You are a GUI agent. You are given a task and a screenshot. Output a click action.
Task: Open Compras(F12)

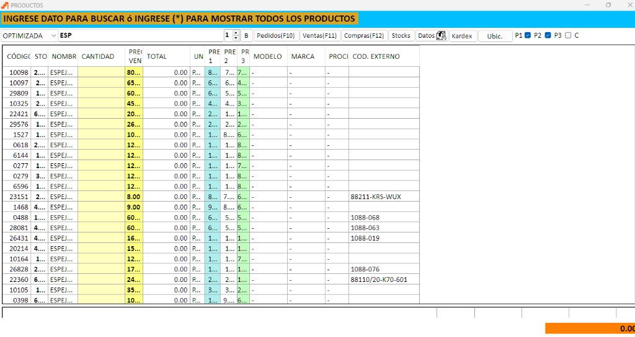point(364,36)
